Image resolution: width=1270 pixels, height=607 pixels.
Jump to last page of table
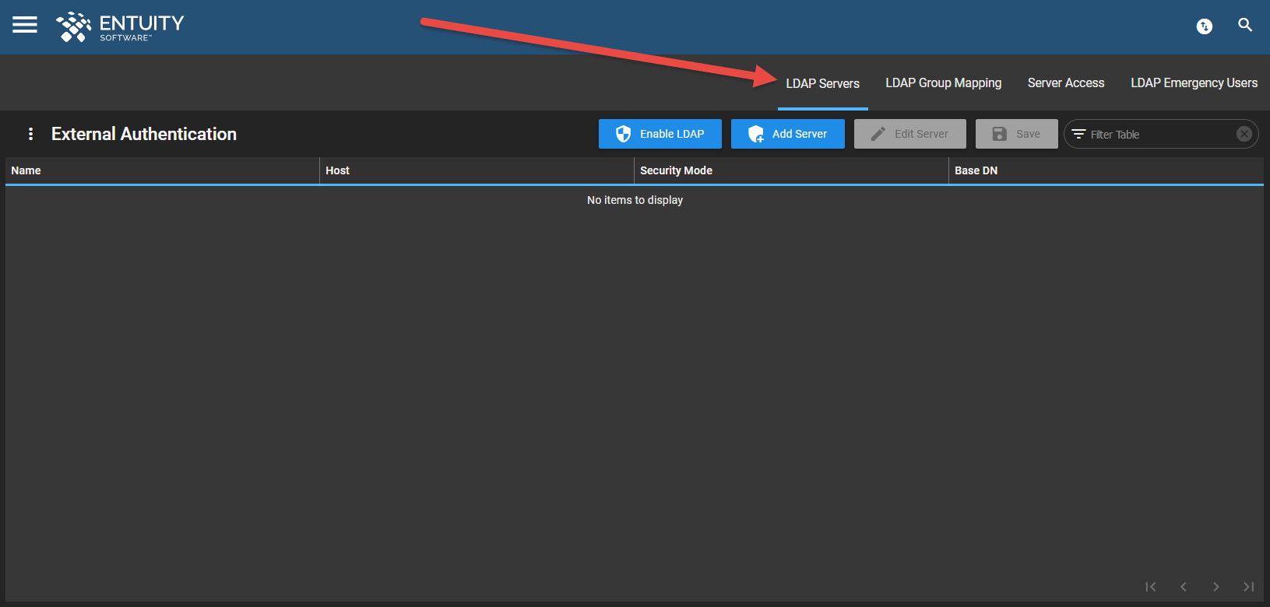tap(1248, 587)
